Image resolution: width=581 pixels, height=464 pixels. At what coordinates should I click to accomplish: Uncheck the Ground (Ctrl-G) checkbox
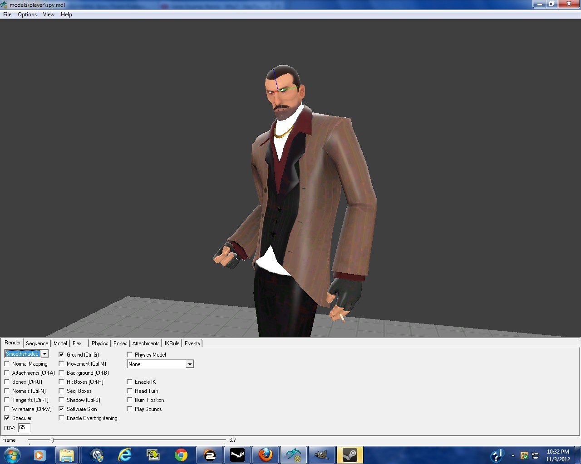(62, 355)
